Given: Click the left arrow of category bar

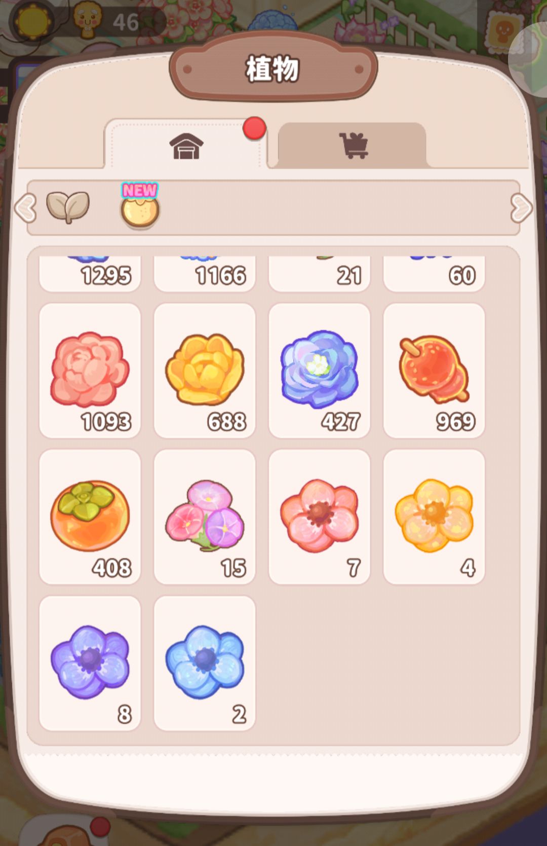Looking at the screenshot, I should 25,208.
